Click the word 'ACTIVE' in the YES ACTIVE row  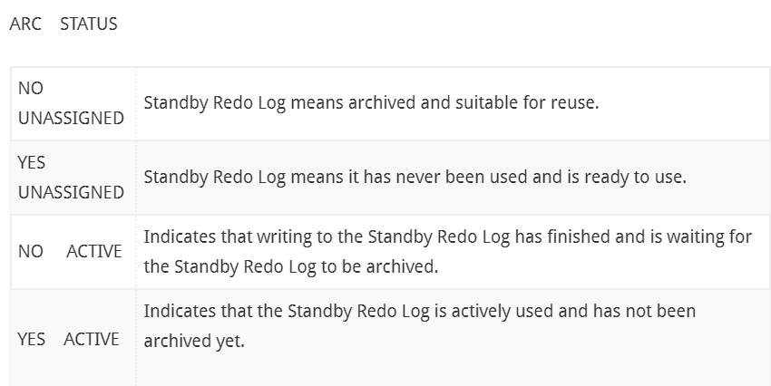[x=91, y=340]
